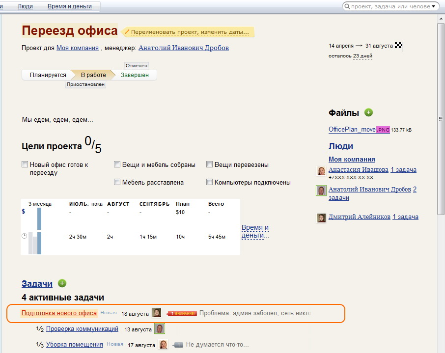
Task: Click assignee avatar on Проверка коммуникаций task
Action: tap(160, 329)
